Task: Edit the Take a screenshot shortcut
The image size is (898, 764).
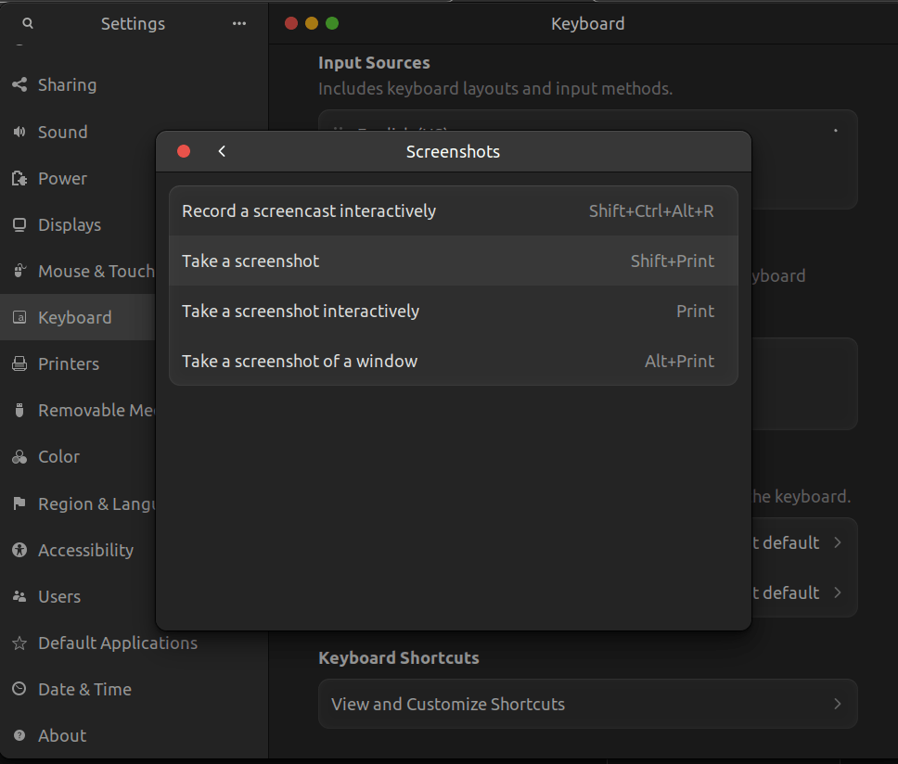Action: 453,261
